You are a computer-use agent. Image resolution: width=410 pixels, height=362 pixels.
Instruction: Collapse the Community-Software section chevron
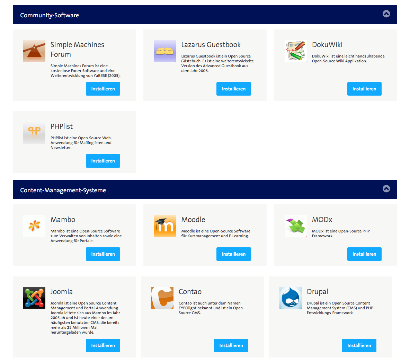pyautogui.click(x=386, y=14)
